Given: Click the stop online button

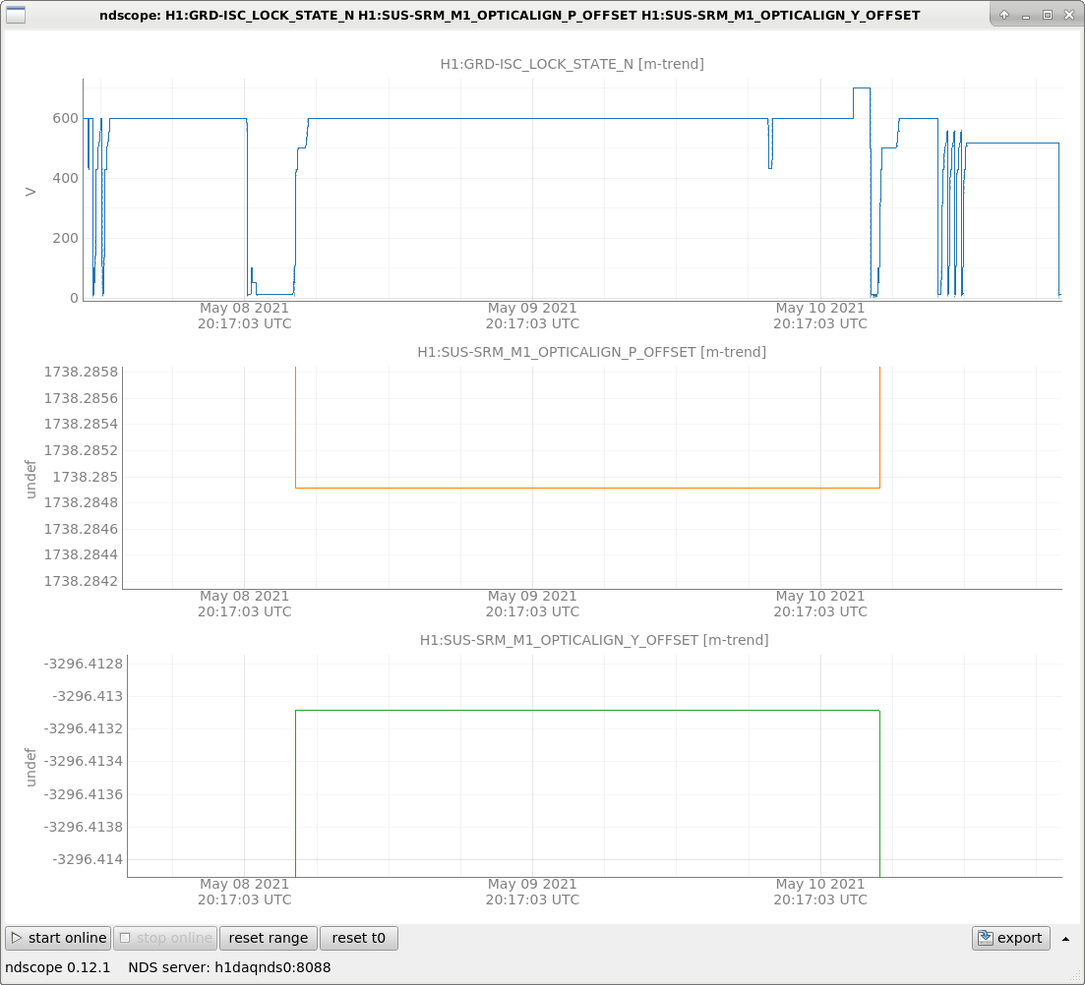Looking at the screenshot, I should [x=165, y=938].
